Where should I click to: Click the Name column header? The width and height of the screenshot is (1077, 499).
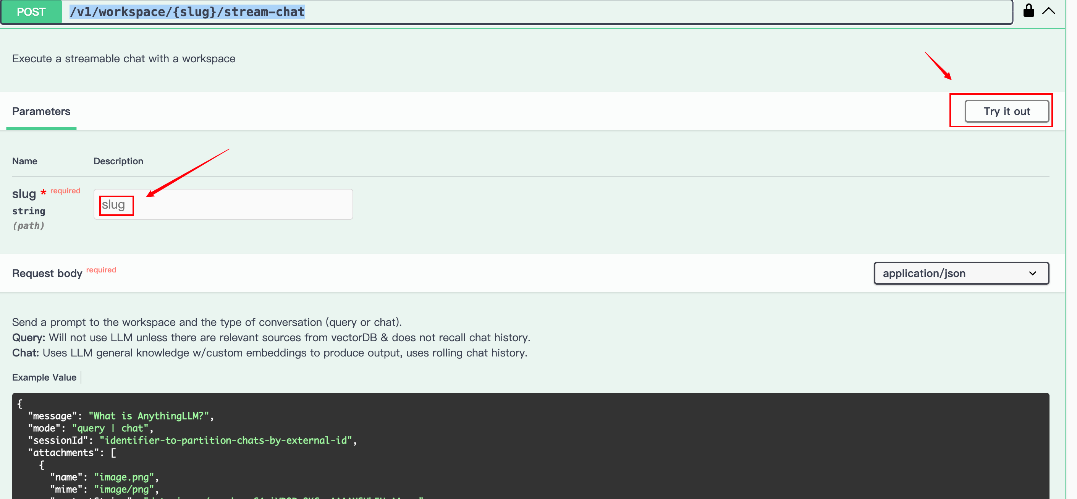(x=25, y=161)
